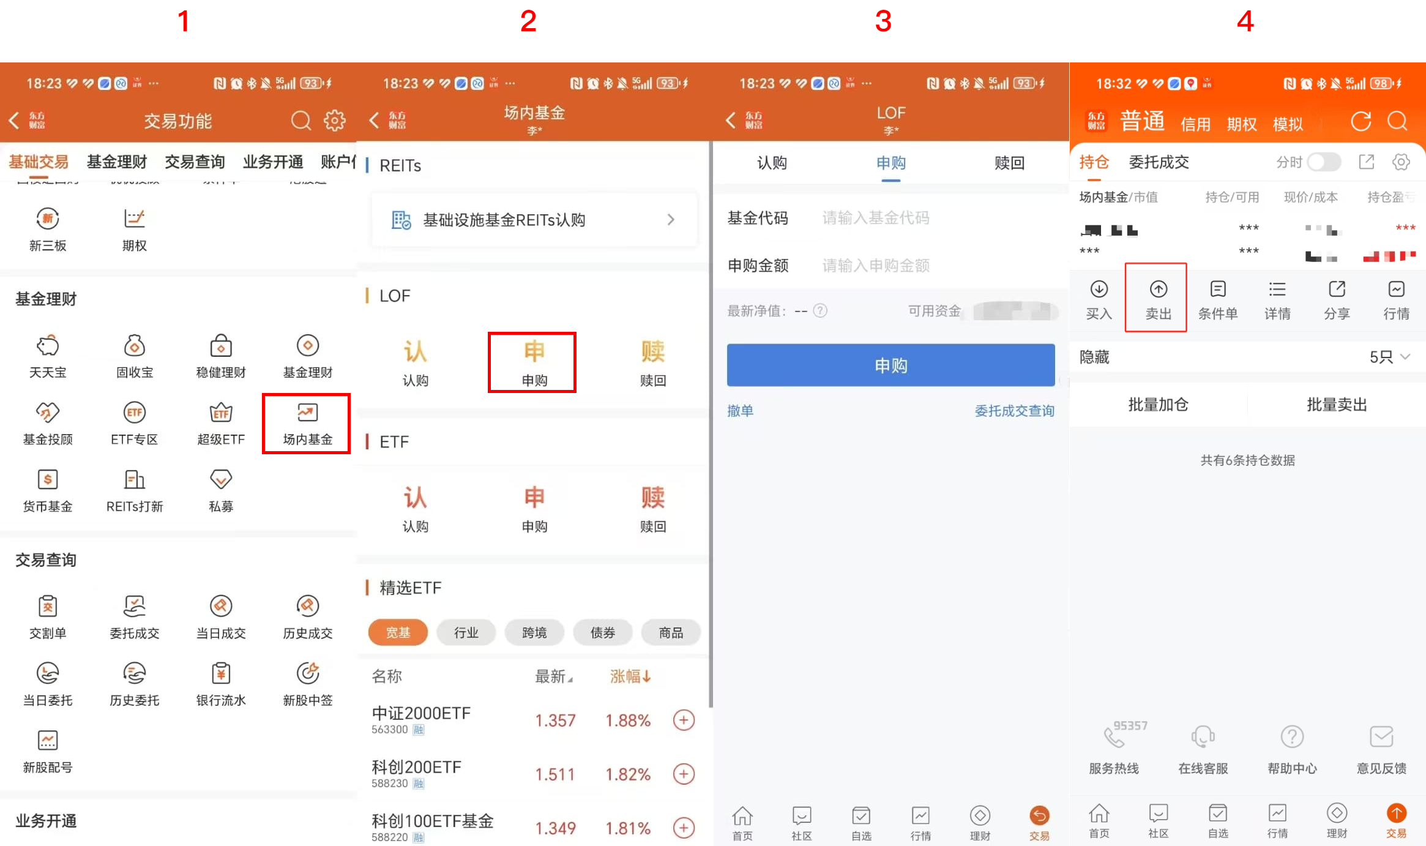Add 科创200ETF to watchlist with plus
Image resolution: width=1426 pixels, height=846 pixels.
click(x=684, y=774)
